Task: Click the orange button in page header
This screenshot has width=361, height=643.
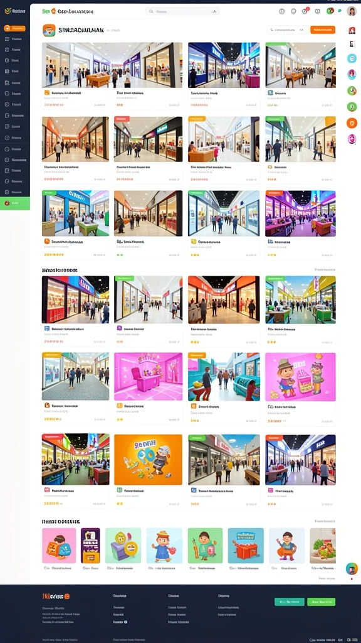Action: [x=323, y=30]
